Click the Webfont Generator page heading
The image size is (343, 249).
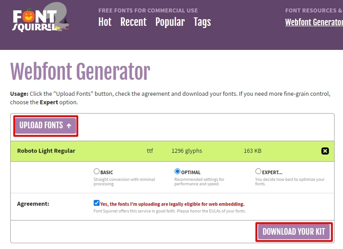coord(80,71)
